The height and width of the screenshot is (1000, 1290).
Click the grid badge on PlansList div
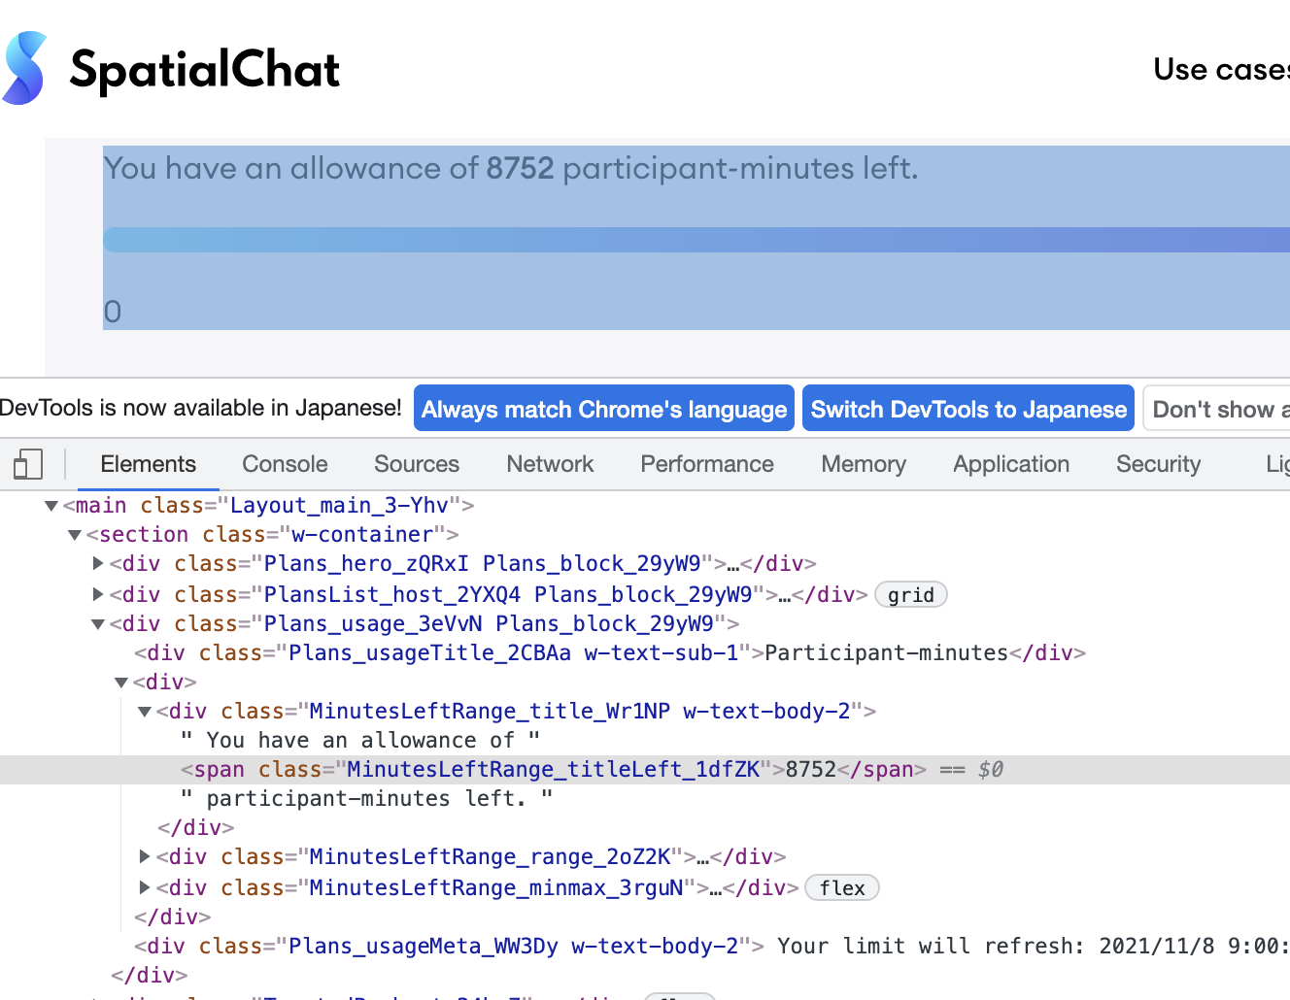click(910, 595)
